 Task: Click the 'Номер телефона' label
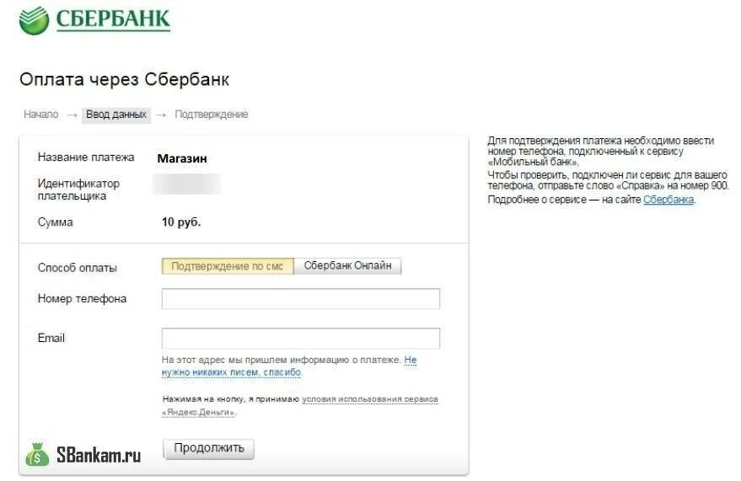point(83,299)
